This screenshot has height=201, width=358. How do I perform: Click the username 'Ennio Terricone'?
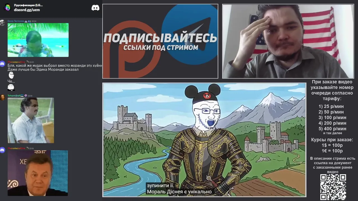16,21
